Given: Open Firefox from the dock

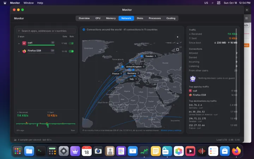Looking at the screenshot, I should click(236, 151).
